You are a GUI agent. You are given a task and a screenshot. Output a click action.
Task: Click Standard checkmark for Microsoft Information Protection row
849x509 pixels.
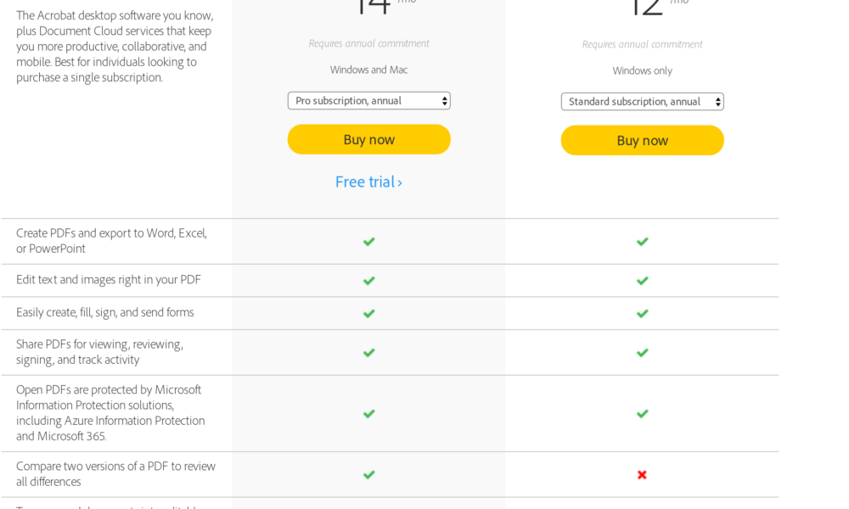click(x=643, y=414)
